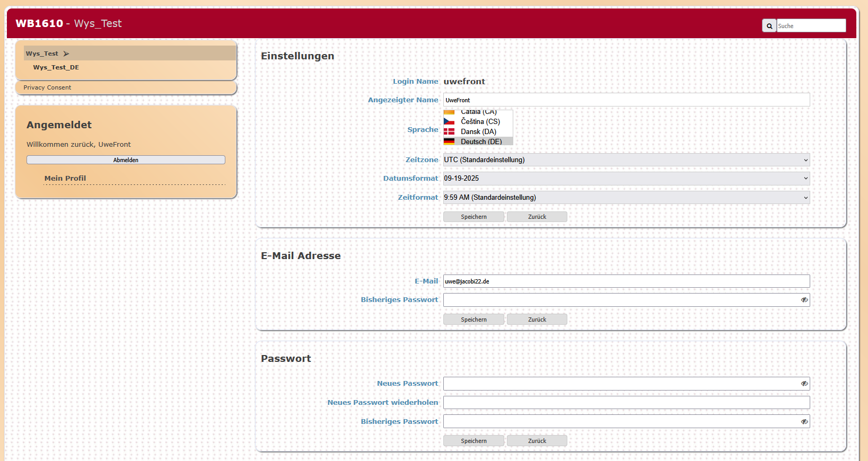Save Einstellungen with Speichern button
The width and height of the screenshot is (868, 461).
click(x=474, y=217)
